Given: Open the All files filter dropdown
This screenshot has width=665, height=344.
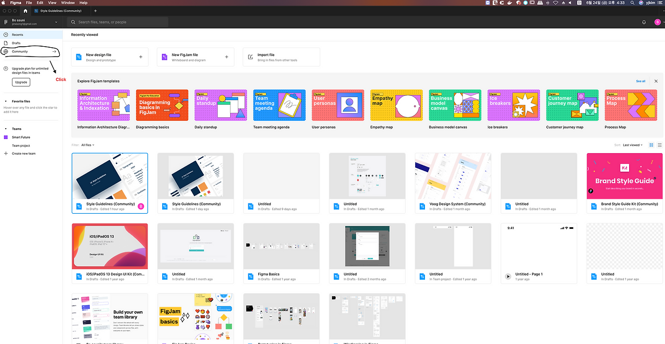Looking at the screenshot, I should point(88,145).
